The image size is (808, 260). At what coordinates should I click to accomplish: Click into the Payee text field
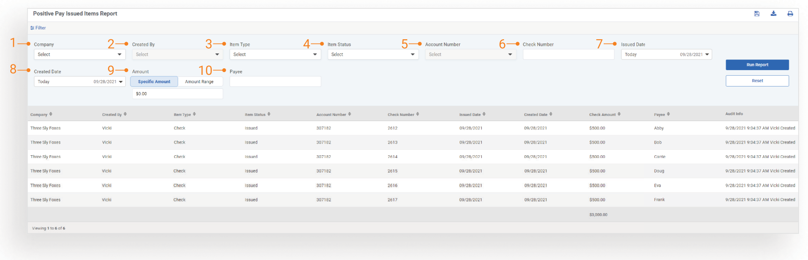(275, 82)
